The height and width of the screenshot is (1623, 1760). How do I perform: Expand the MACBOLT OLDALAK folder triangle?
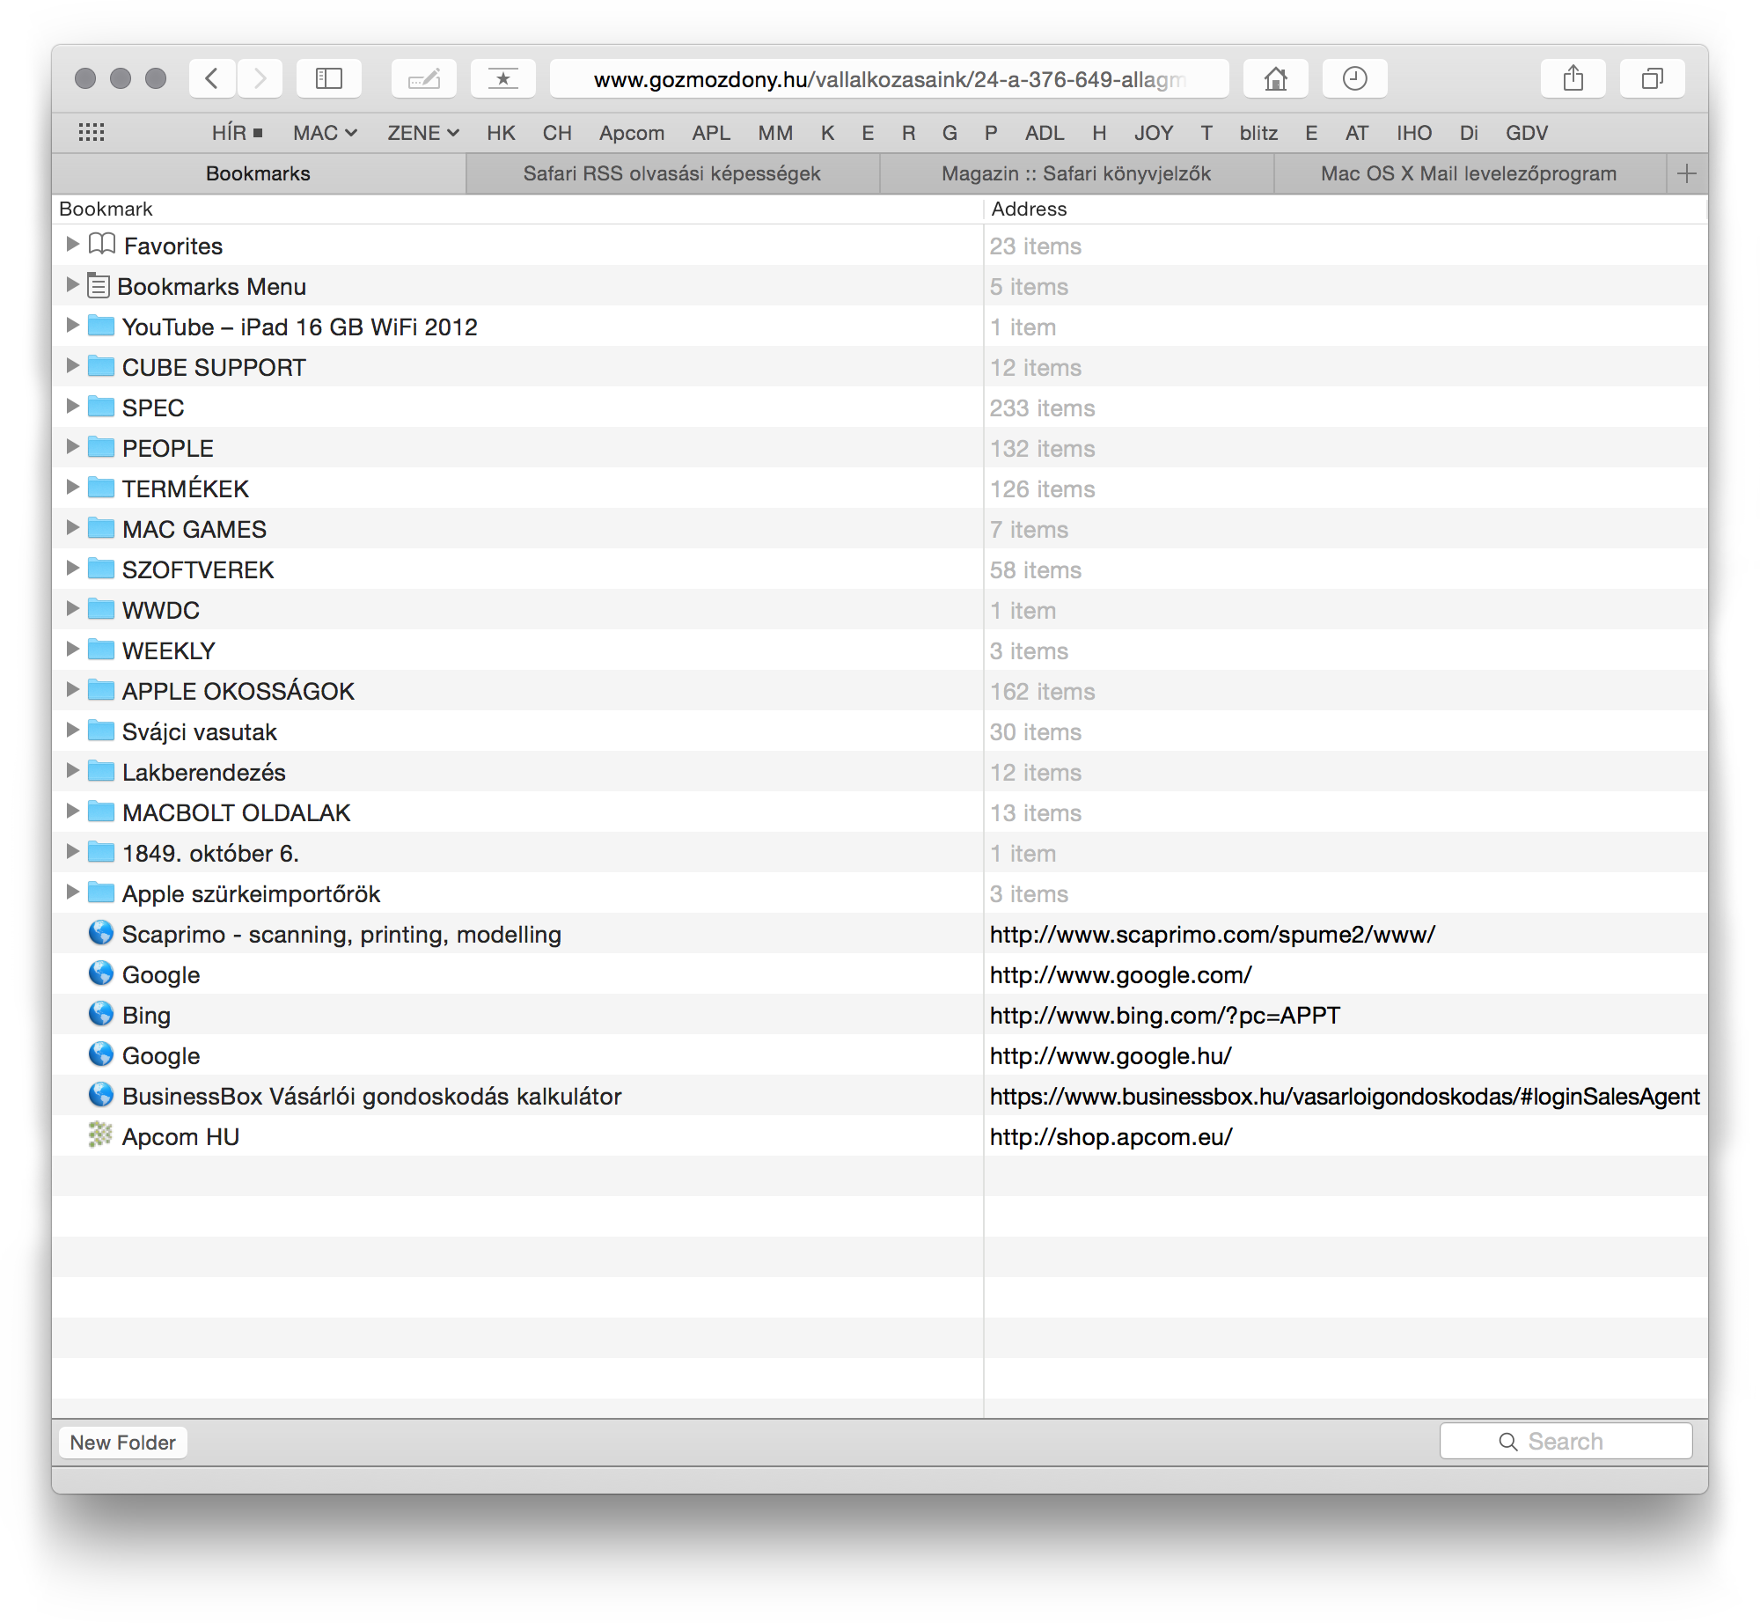click(72, 811)
